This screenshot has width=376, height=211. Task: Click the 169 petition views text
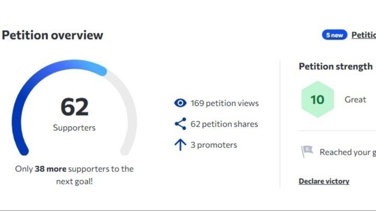point(225,103)
